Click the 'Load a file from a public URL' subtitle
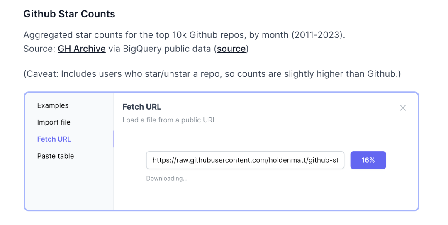This screenshot has width=448, height=225. pyautogui.click(x=169, y=120)
